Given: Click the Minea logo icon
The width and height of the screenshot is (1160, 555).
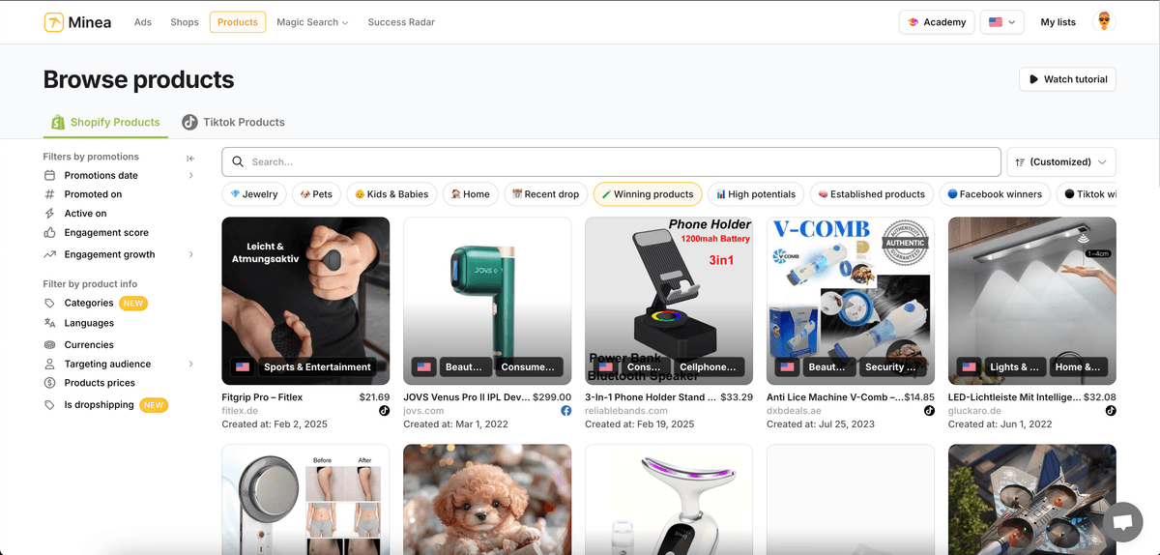Looking at the screenshot, I should (54, 22).
